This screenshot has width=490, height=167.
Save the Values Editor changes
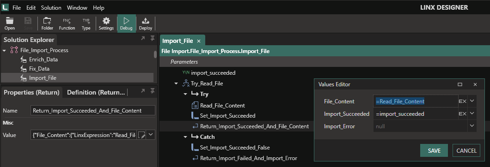(434, 150)
